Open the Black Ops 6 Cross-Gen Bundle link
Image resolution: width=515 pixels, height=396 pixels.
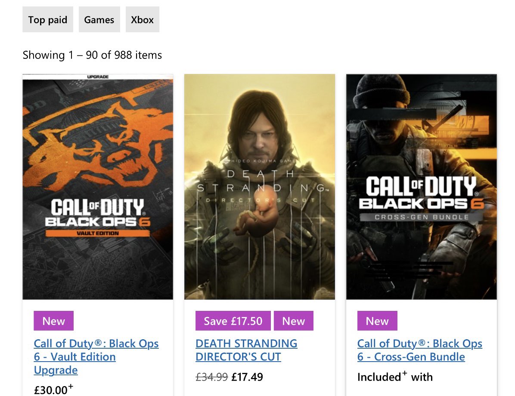[420, 350]
